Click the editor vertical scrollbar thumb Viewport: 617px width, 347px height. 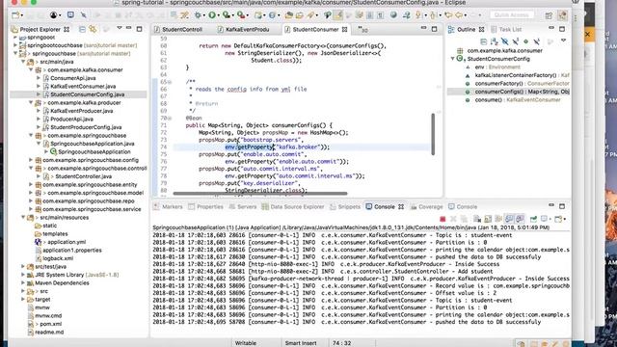[x=433, y=134]
